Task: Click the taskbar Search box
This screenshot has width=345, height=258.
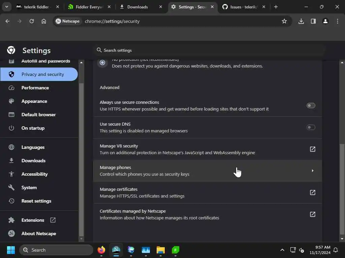Action: (x=56, y=250)
